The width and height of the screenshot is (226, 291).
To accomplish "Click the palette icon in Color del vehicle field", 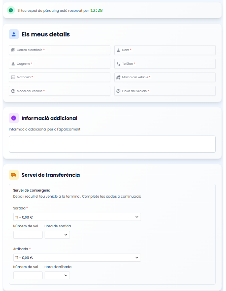I will pos(118,91).
